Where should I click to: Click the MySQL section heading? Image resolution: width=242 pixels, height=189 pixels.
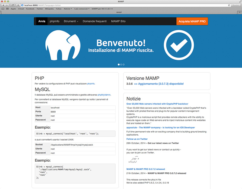coord(42,89)
